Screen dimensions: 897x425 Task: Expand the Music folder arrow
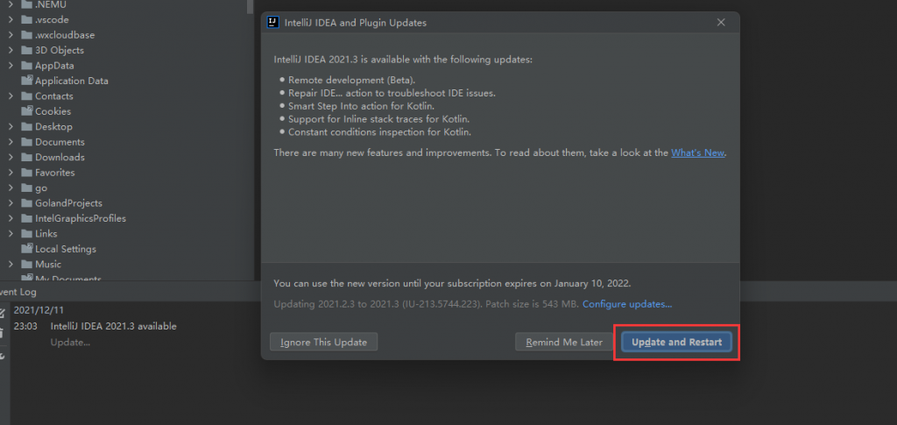(x=11, y=265)
